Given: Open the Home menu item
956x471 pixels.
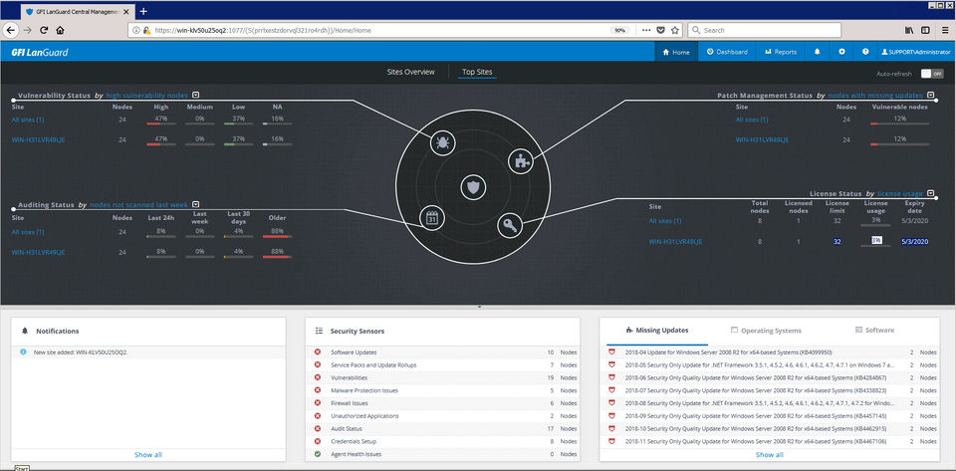Looking at the screenshot, I should point(676,52).
